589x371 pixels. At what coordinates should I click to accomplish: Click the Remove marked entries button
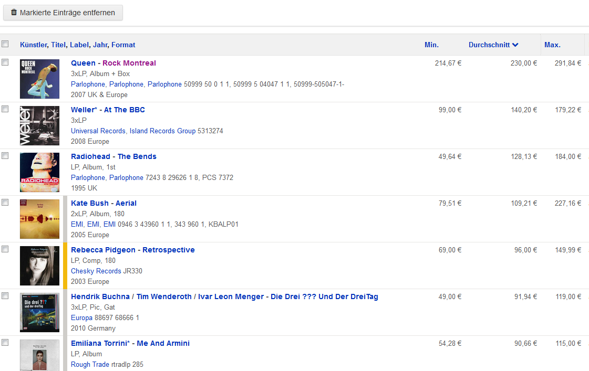pyautogui.click(x=63, y=13)
